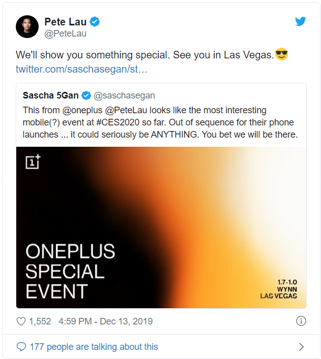Open the OnePlus Special Event image

(x=161, y=227)
